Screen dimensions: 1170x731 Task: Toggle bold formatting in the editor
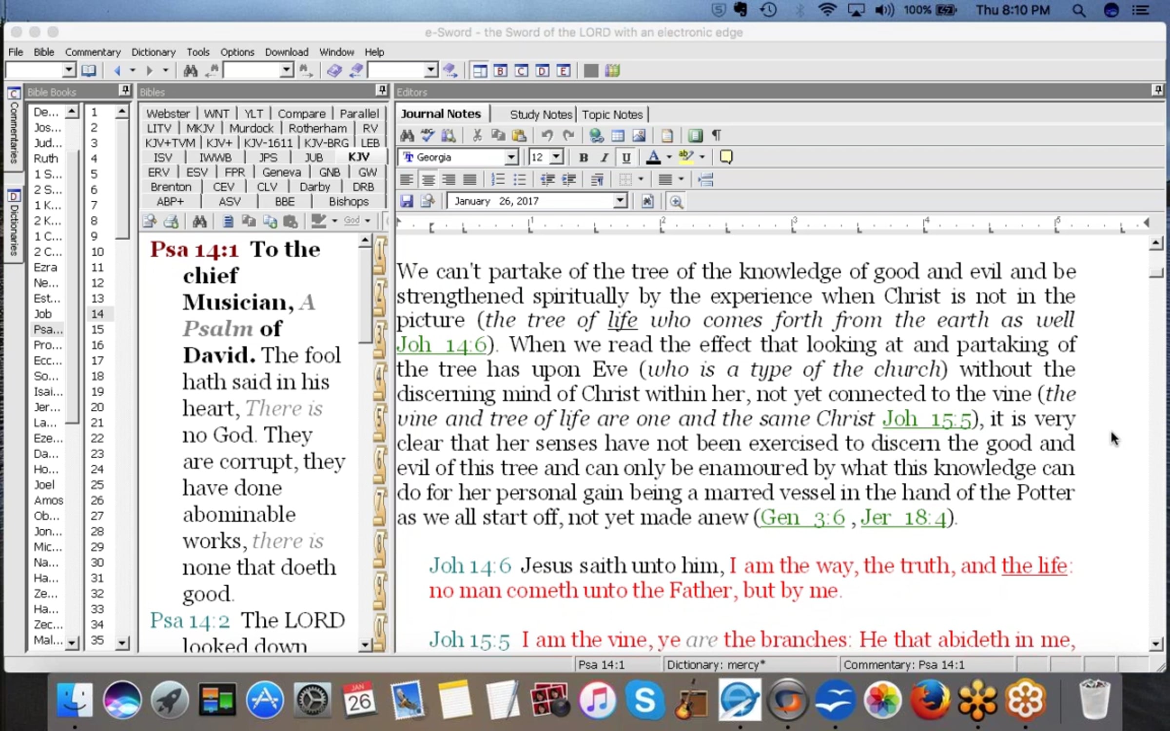click(583, 157)
